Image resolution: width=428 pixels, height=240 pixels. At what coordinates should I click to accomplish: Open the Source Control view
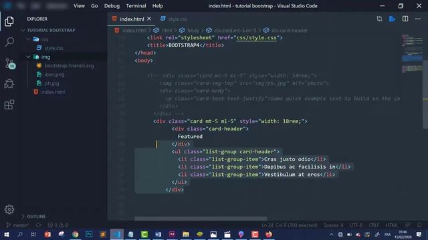tap(10, 63)
